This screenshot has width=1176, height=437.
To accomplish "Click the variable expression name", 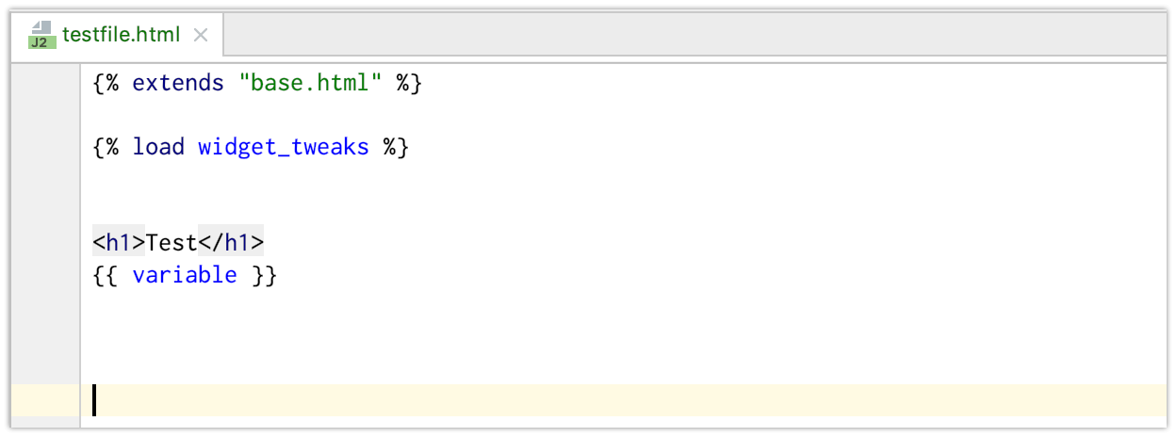I will 185,275.
